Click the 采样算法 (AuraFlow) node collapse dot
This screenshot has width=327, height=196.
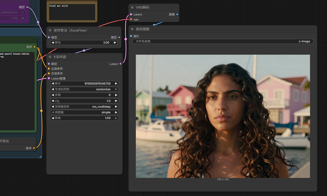[50, 30]
